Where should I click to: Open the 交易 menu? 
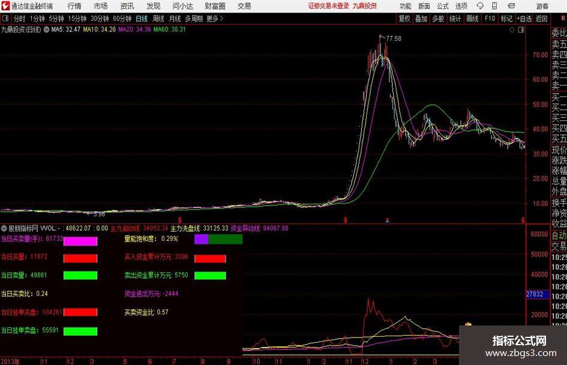(244, 6)
